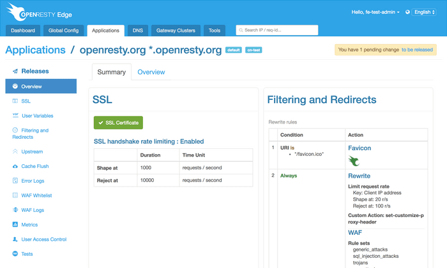The width and height of the screenshot is (447, 268).
Task: Open Tests sidebar link
Action: [x=27, y=254]
